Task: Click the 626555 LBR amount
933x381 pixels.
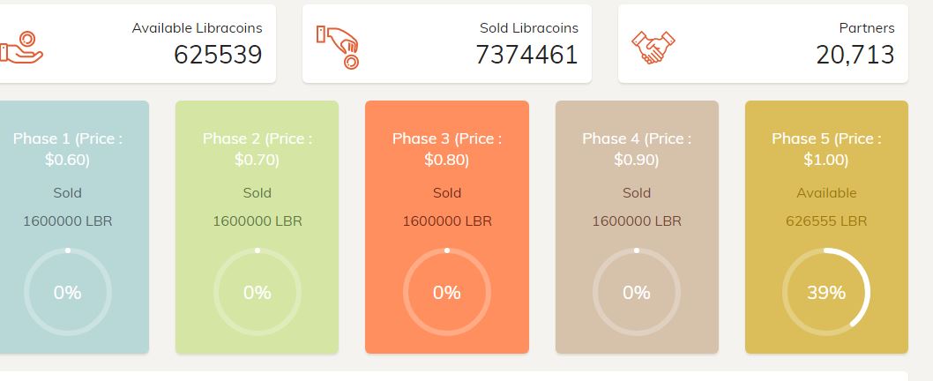Action: 826,220
